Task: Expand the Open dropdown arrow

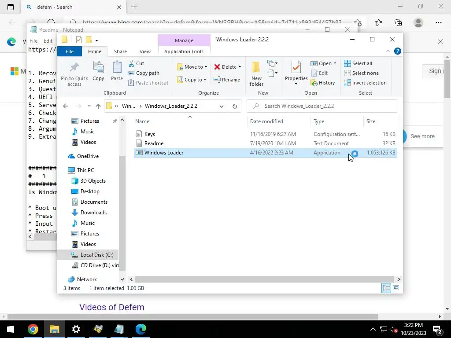Action: (x=335, y=63)
